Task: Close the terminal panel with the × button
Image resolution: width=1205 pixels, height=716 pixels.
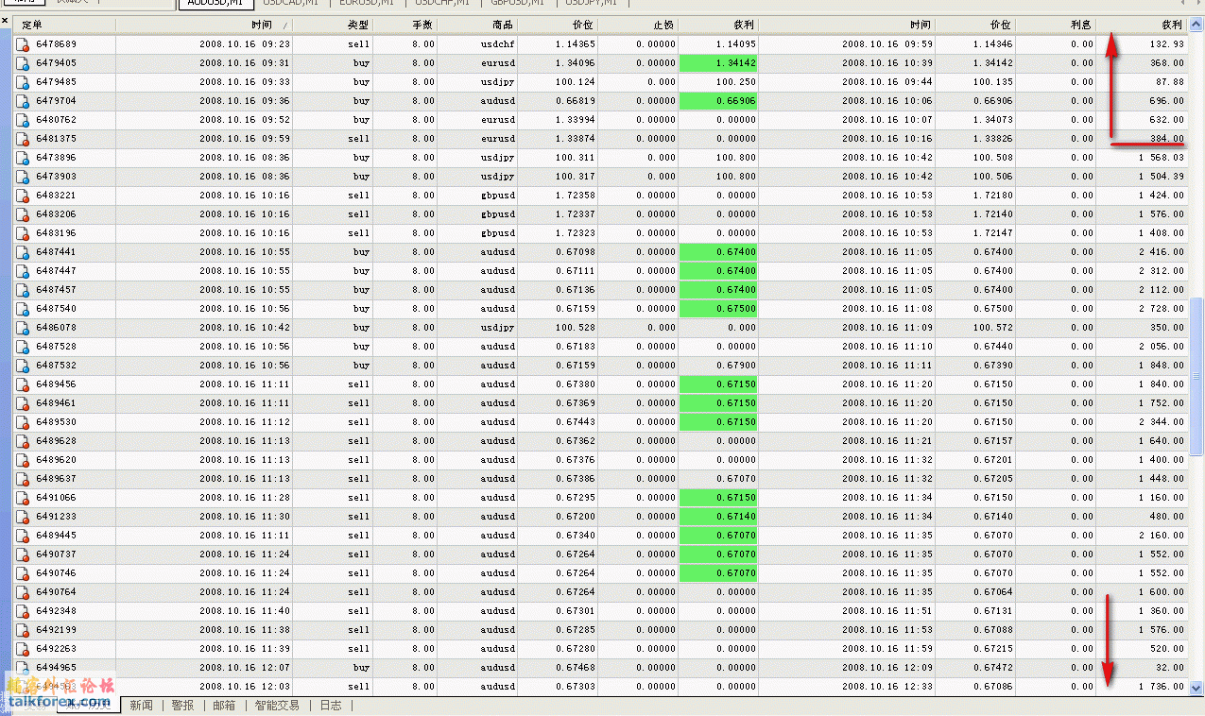Action: 6,22
